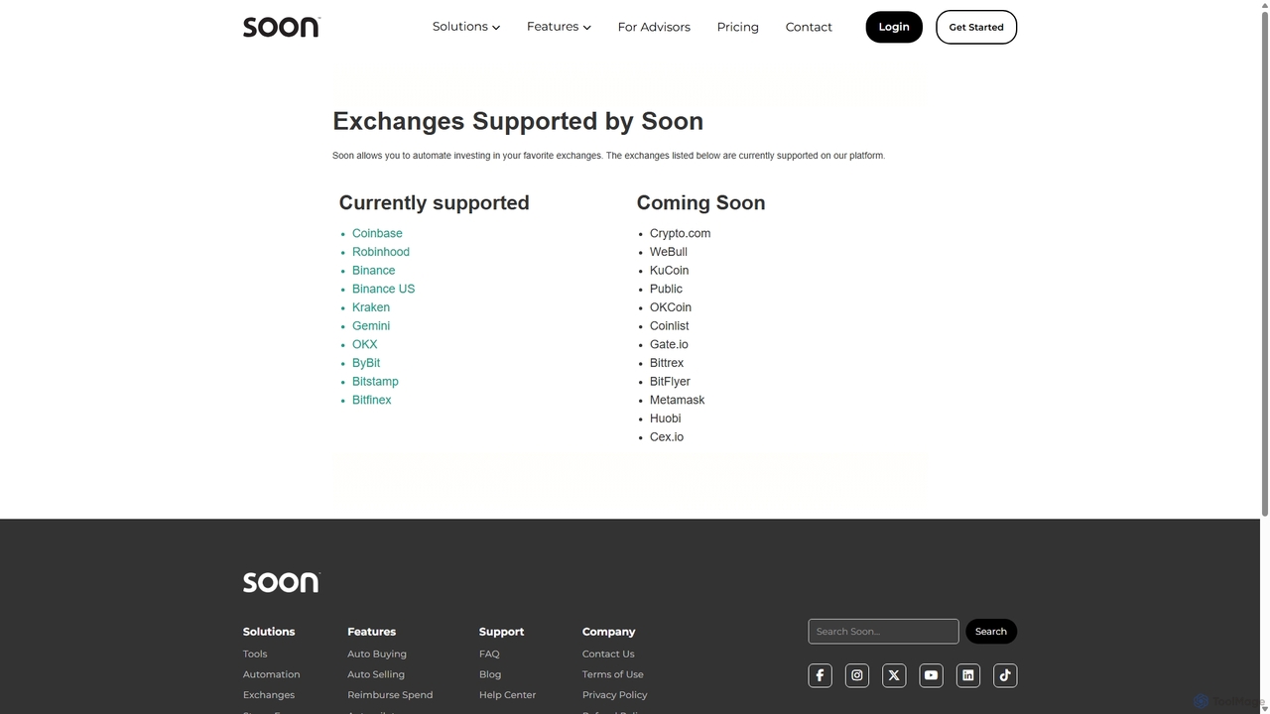1270x714 pixels.
Task: Open Soon's LinkedIn page icon
Action: (968, 675)
